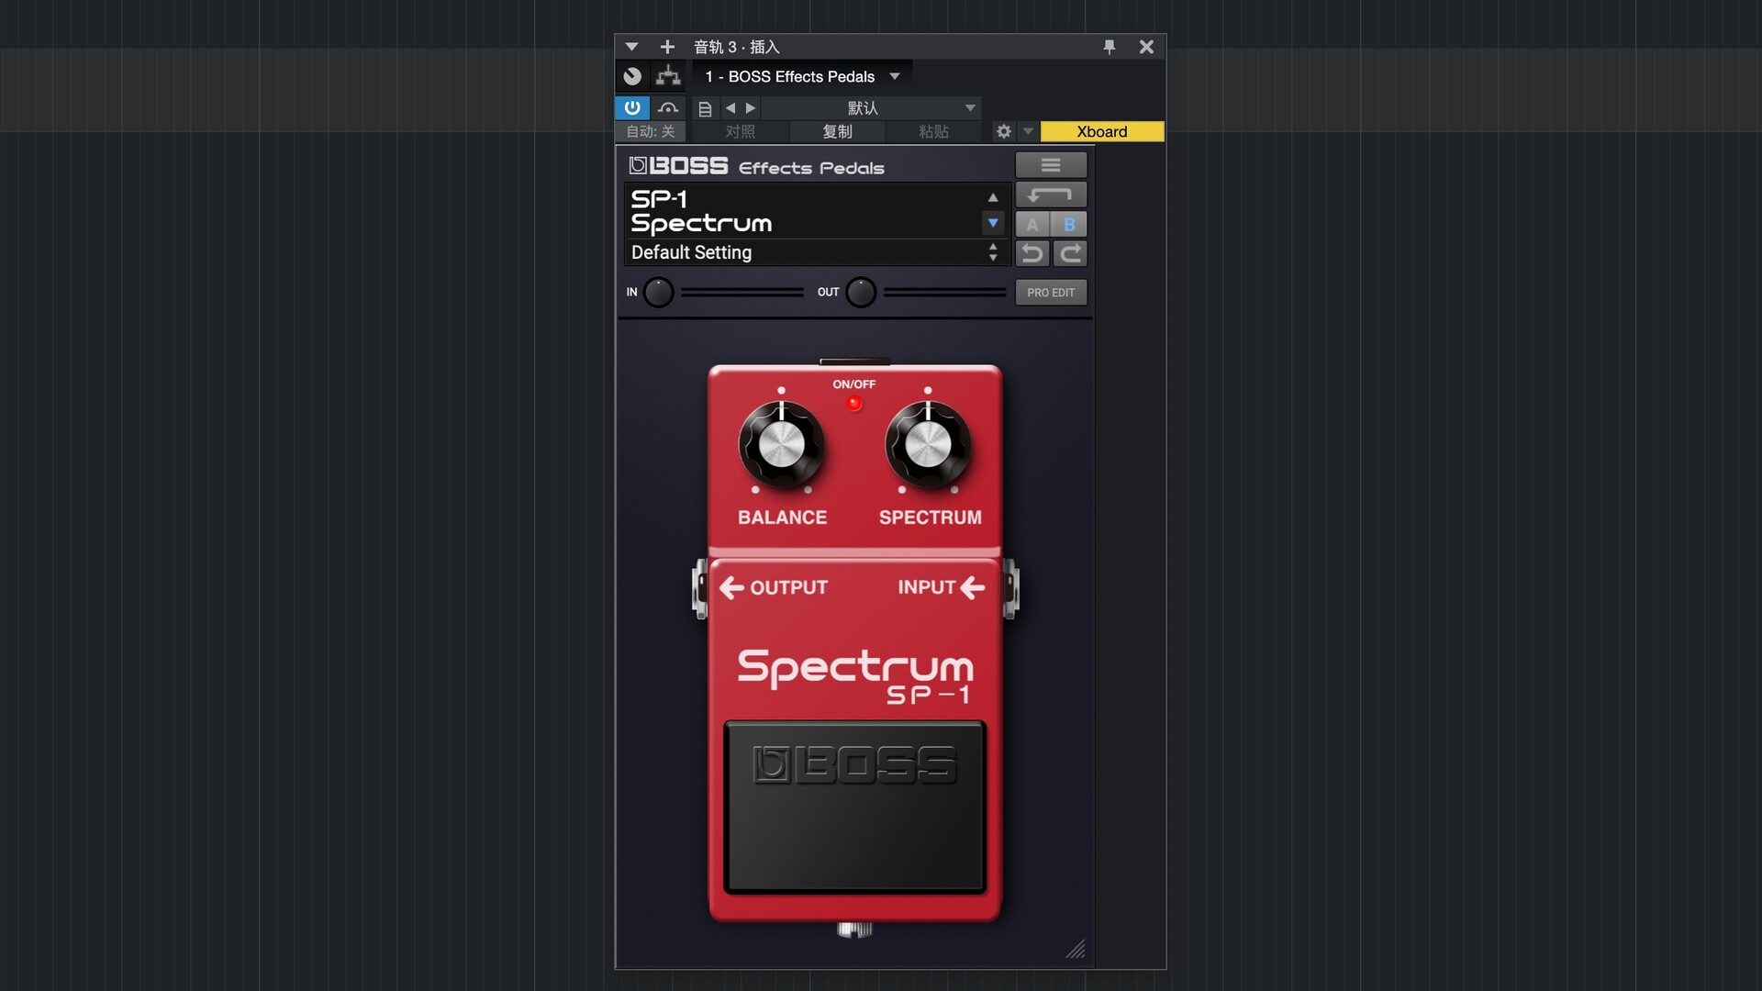Redo with the BOSS redo arrow
Image resolution: width=1762 pixels, height=991 pixels.
tap(1069, 253)
